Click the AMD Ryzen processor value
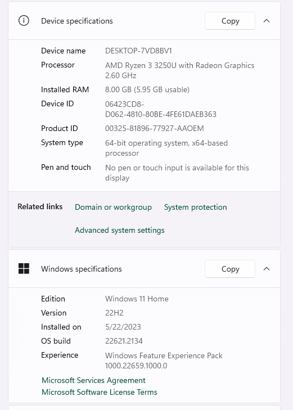293x410 pixels. coord(179,70)
